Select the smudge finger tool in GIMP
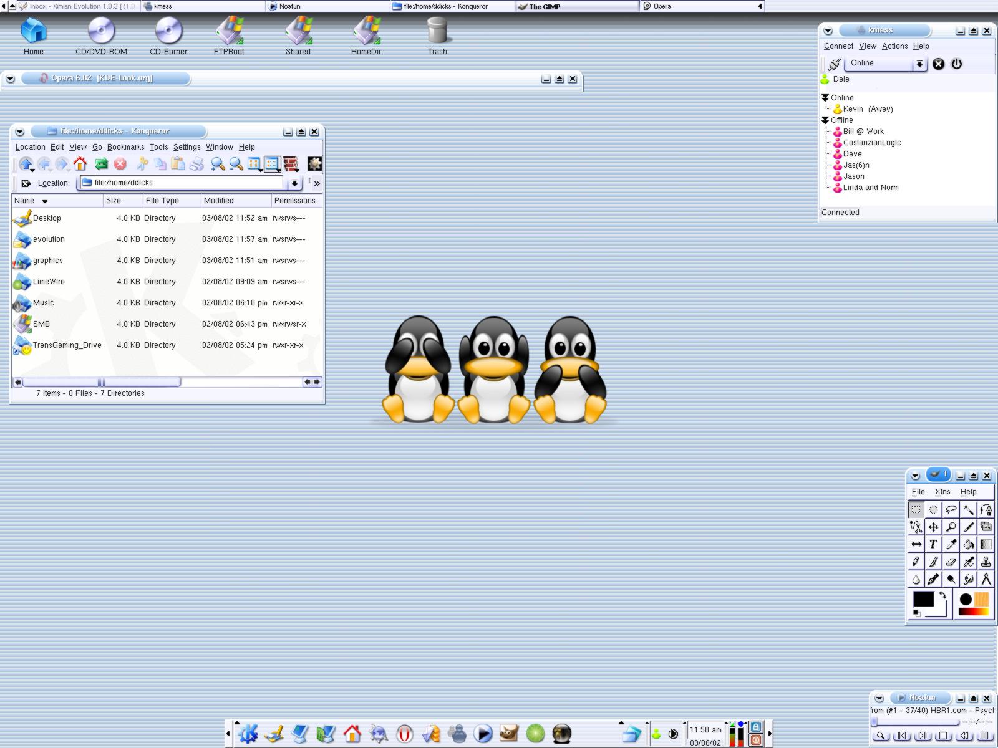998x748 pixels. 968,579
